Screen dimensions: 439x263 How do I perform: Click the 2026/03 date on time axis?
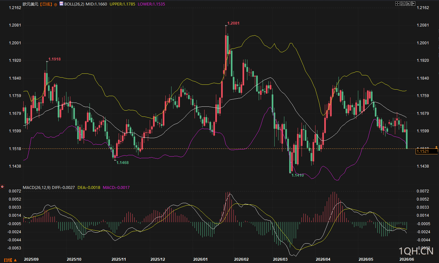[x=280, y=259]
